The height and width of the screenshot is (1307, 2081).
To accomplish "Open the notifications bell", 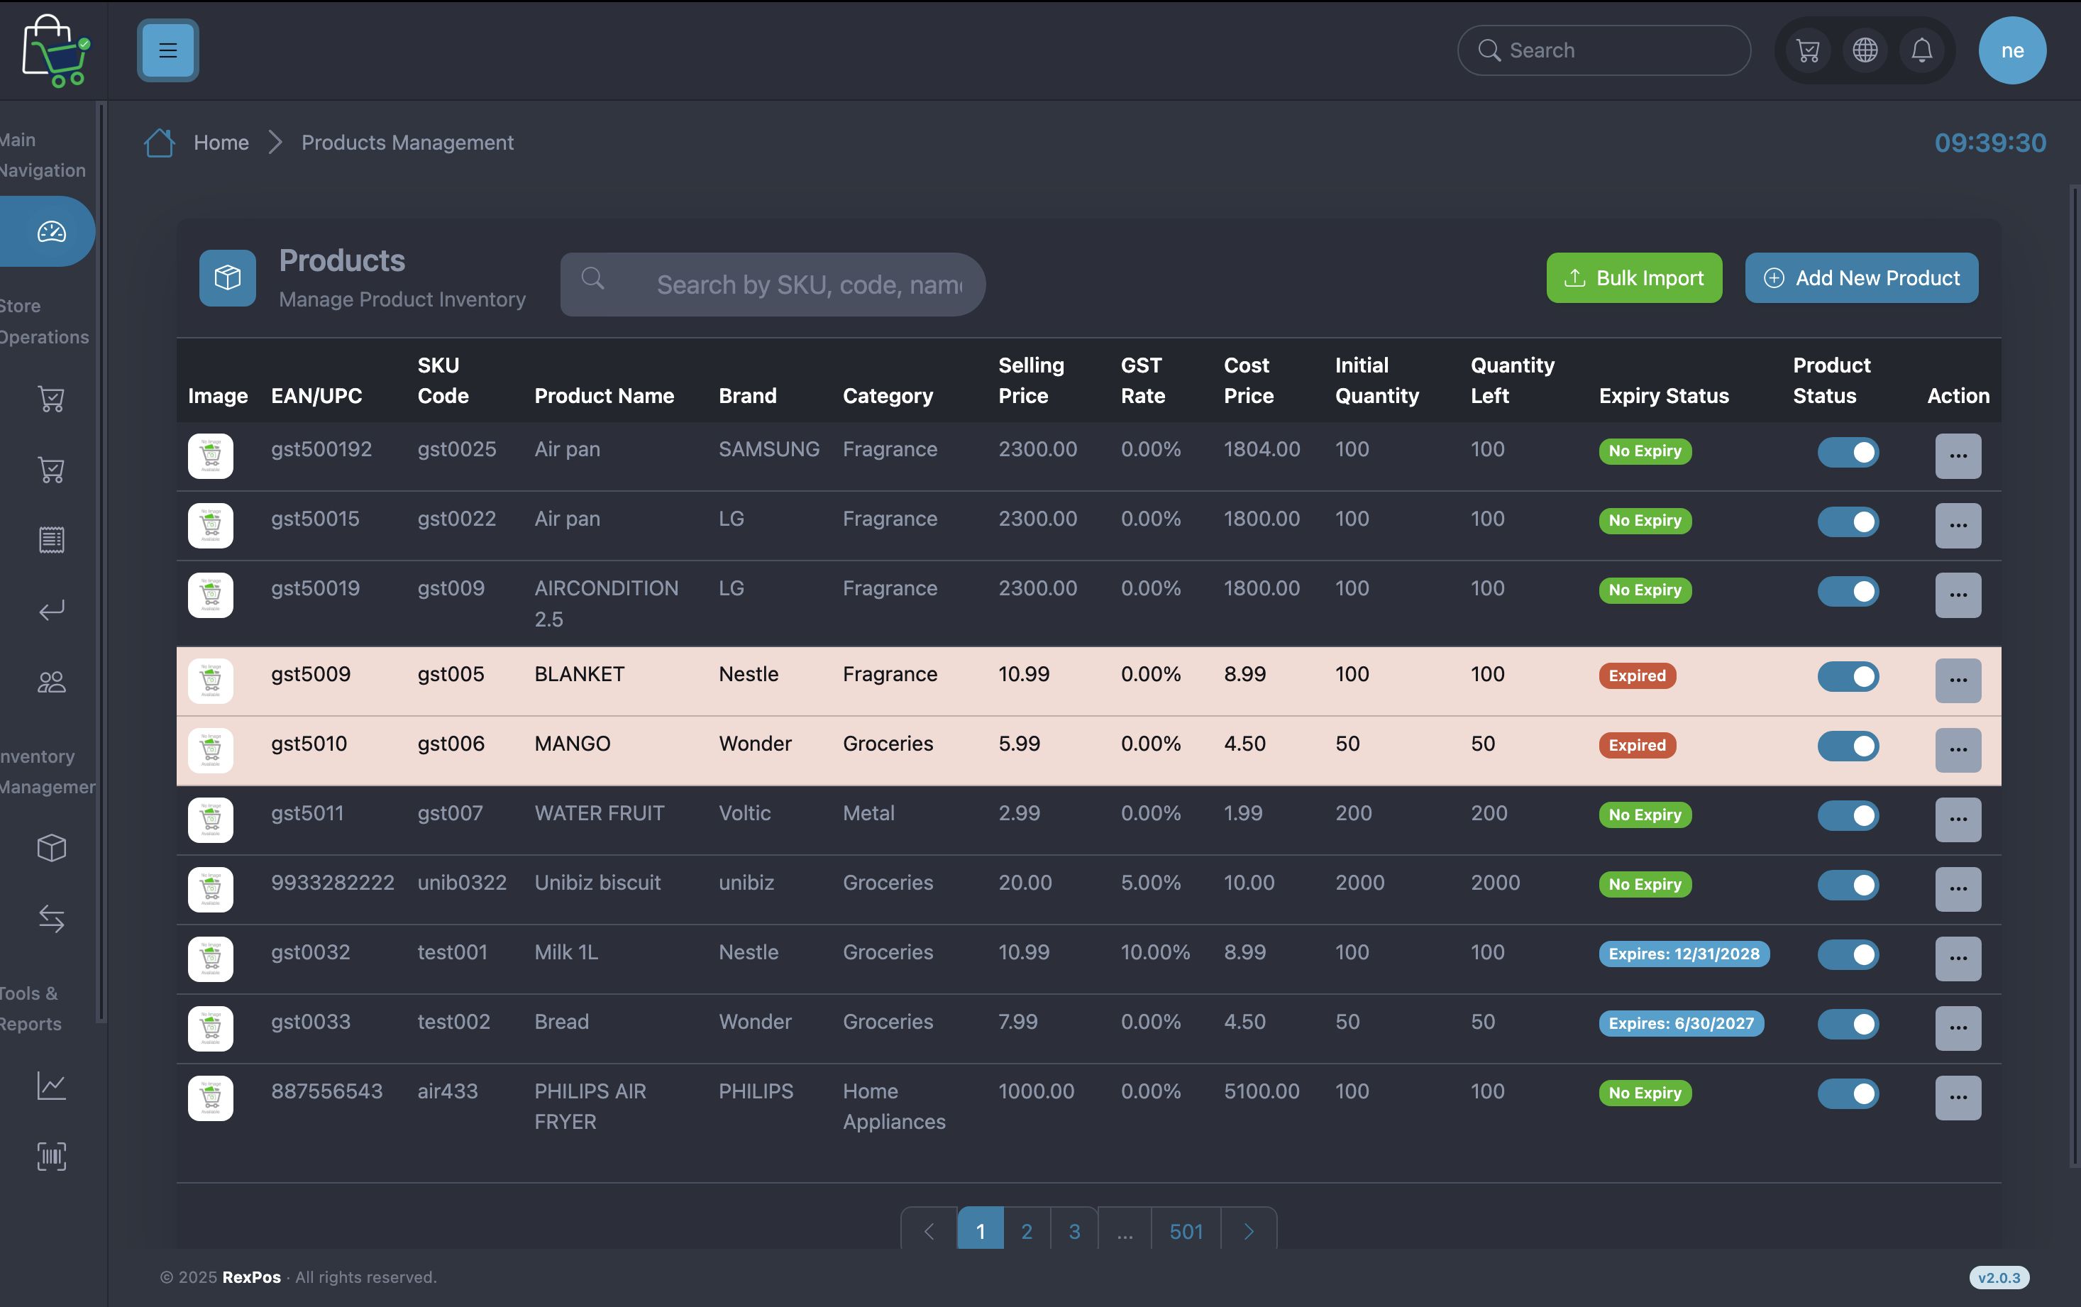I will (x=1921, y=50).
